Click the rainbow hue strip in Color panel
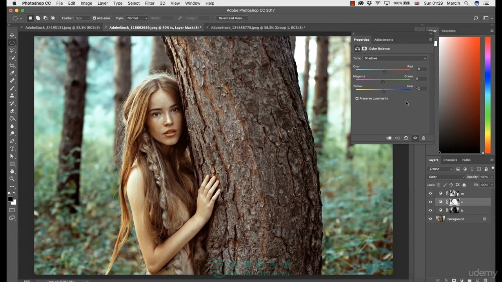The height and width of the screenshot is (282, 502). coord(487,95)
